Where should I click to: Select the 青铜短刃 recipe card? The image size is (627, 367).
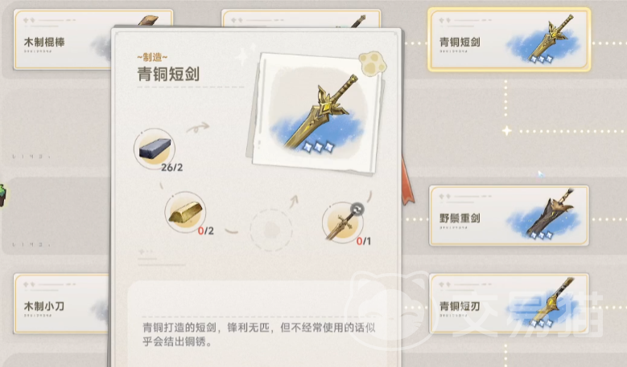click(509, 304)
